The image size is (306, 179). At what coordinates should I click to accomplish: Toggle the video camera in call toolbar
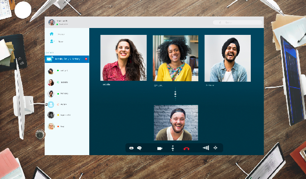160,148
